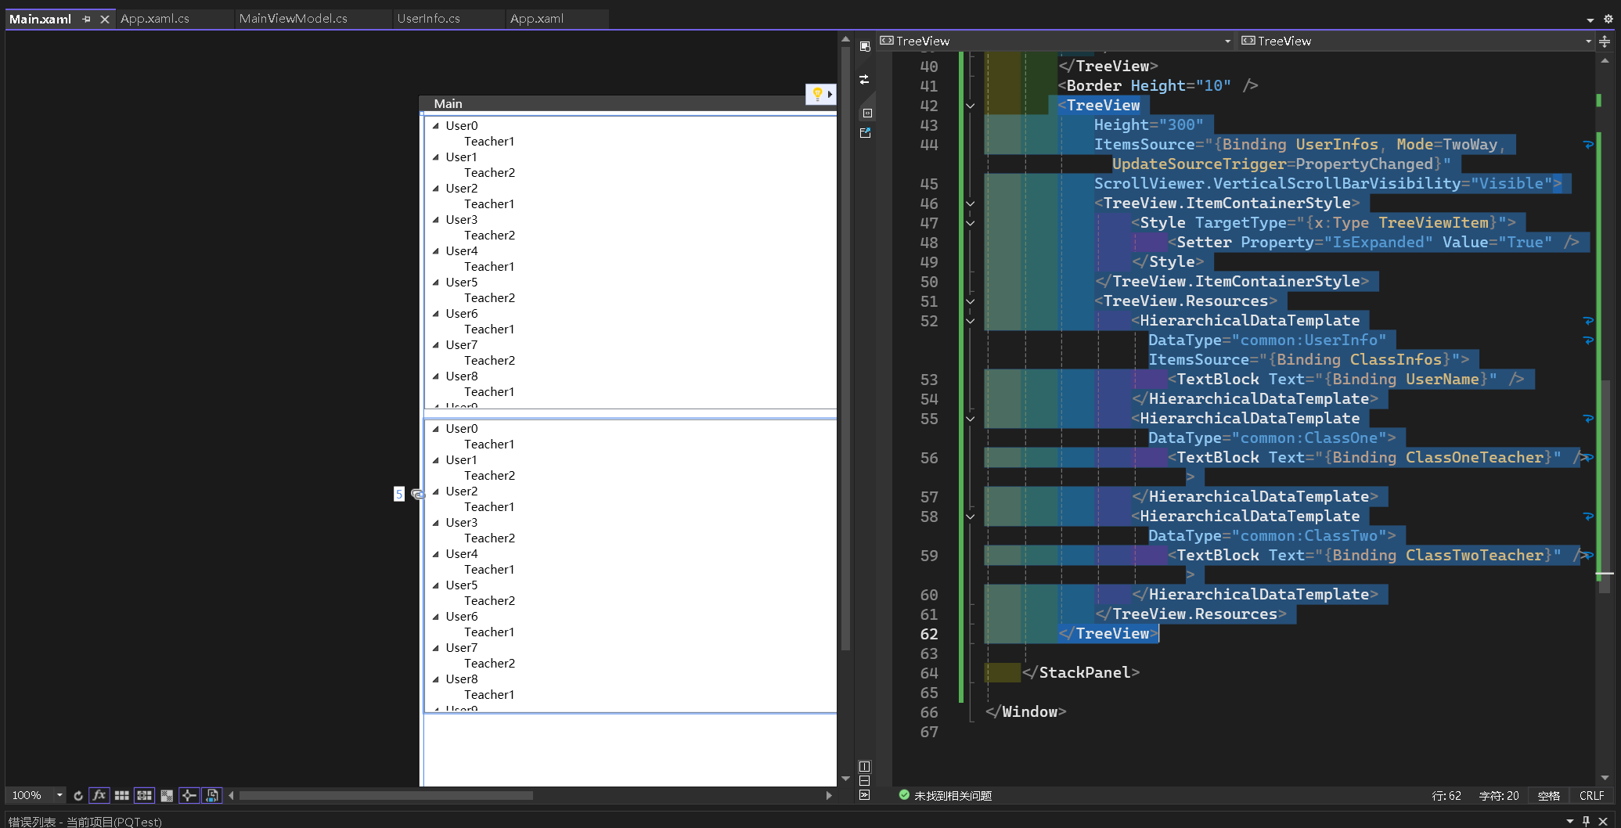Click the refresh designer icon next to zoom
Image resolution: width=1621 pixels, height=828 pixels.
[x=78, y=795]
